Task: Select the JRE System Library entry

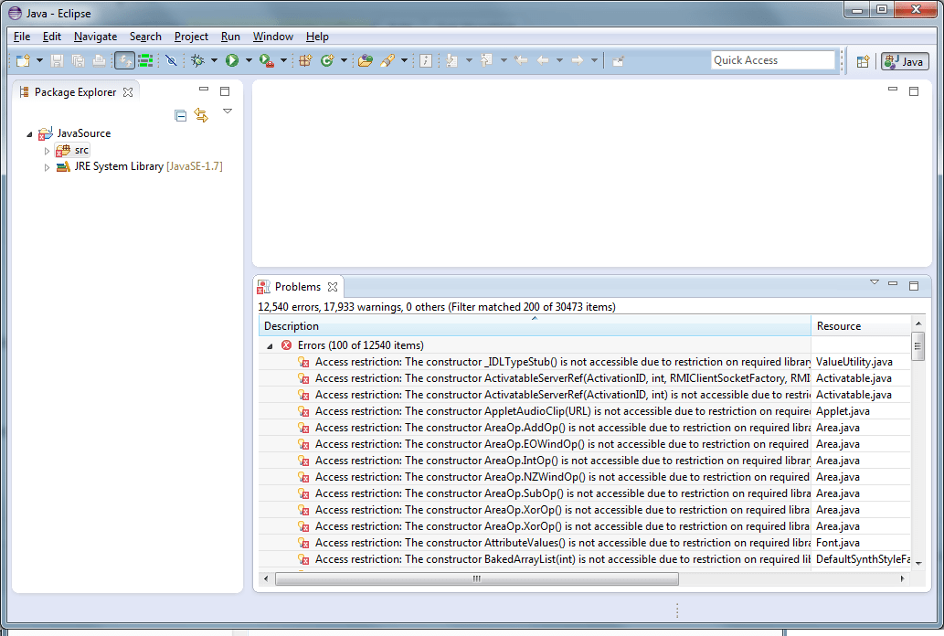Action: [x=139, y=166]
